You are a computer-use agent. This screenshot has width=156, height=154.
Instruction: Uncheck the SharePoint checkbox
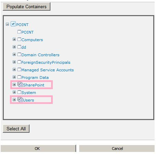[x=20, y=84]
